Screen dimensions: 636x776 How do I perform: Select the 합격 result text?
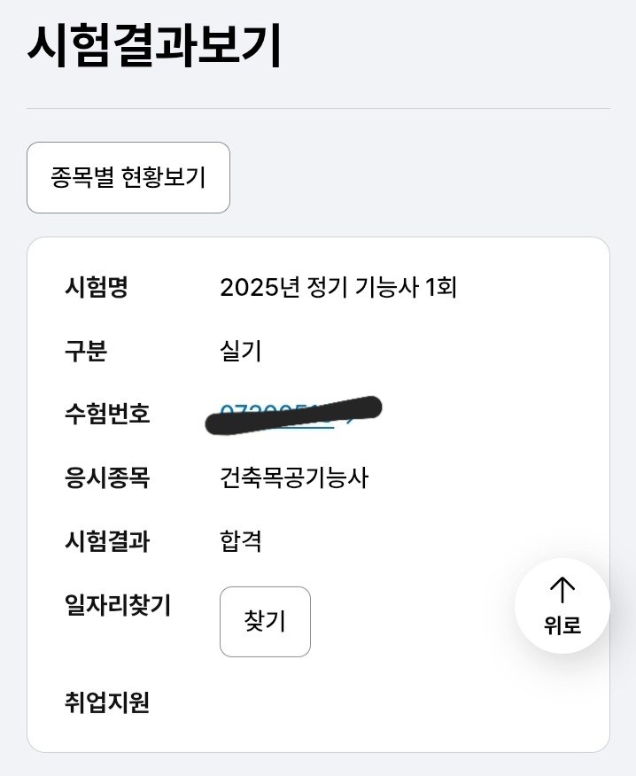241,540
